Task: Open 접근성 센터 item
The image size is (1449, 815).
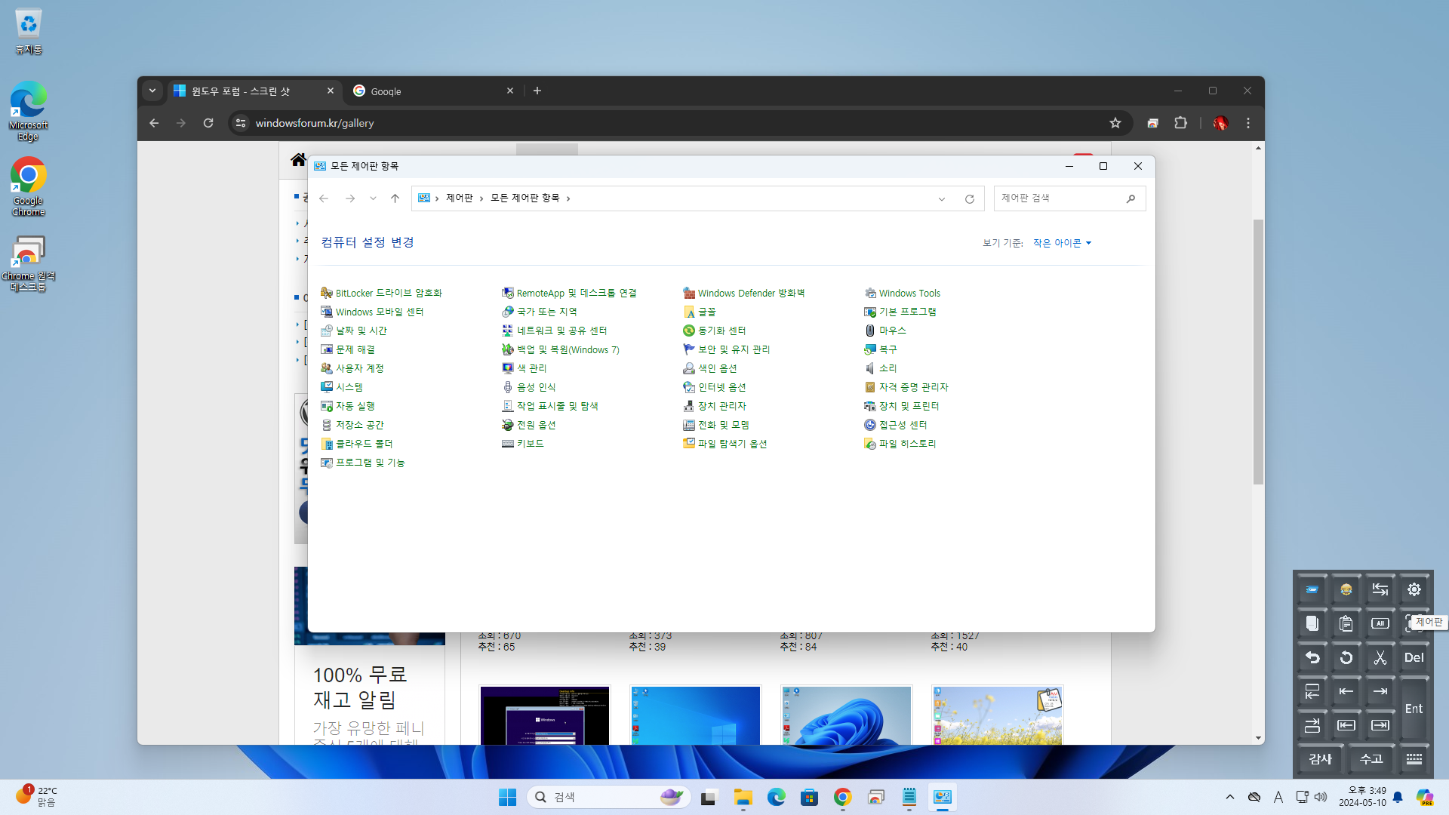Action: pos(895,425)
